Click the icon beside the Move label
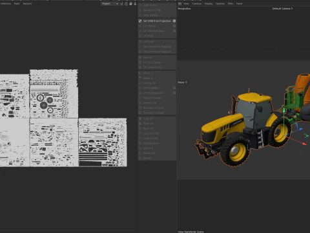This screenshot has width=310, height=233. 186,82
